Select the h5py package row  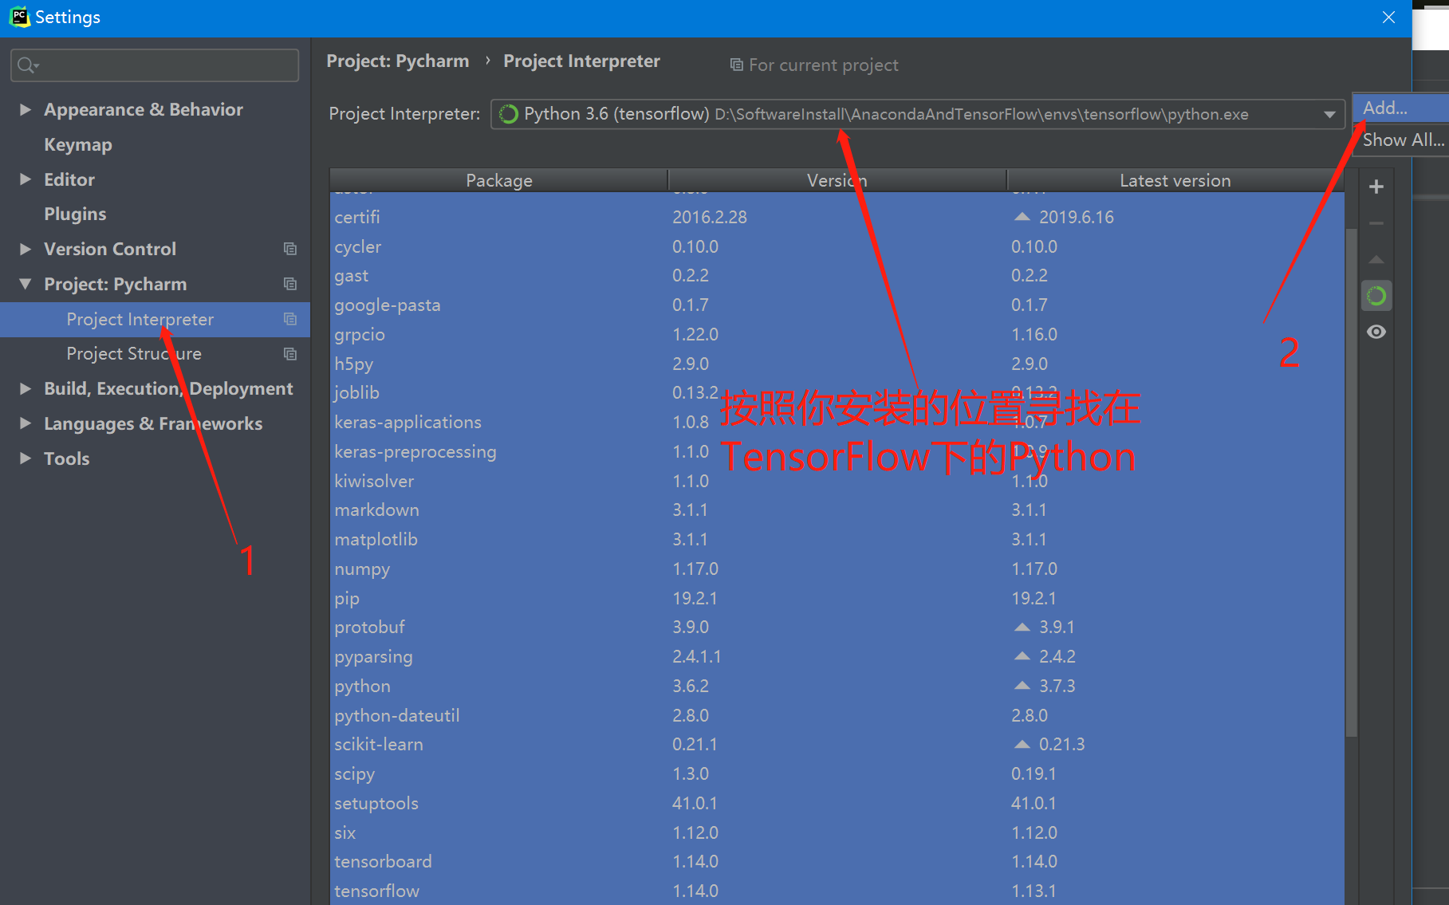(x=837, y=364)
